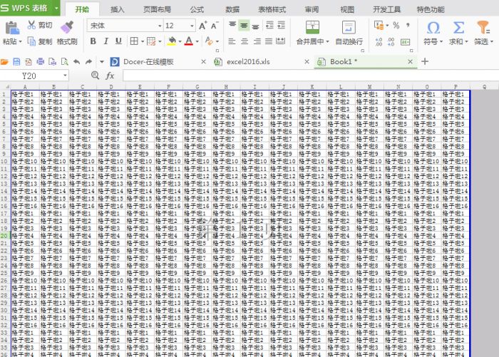The image size is (499, 357).
Task: Decrease decimal places
Action: (x=391, y=41)
